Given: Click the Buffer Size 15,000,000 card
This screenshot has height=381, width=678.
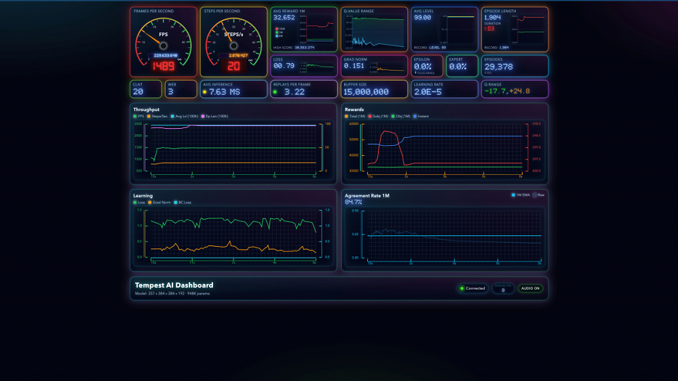Looking at the screenshot, I should pyautogui.click(x=375, y=89).
